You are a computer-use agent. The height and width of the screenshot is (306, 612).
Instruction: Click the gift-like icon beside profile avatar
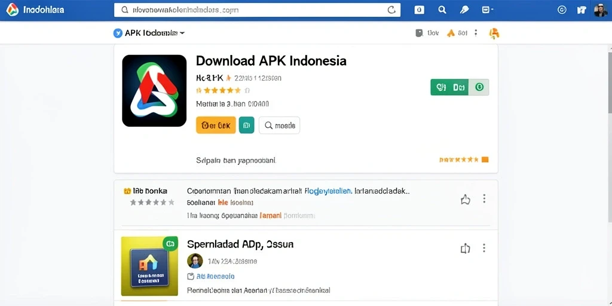[x=582, y=10]
